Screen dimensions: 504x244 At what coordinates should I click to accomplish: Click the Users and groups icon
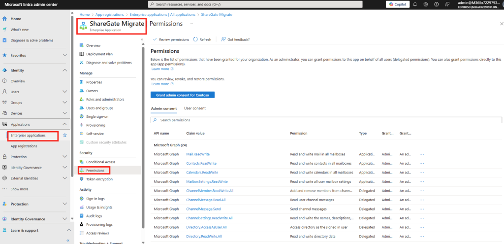coord(82,108)
